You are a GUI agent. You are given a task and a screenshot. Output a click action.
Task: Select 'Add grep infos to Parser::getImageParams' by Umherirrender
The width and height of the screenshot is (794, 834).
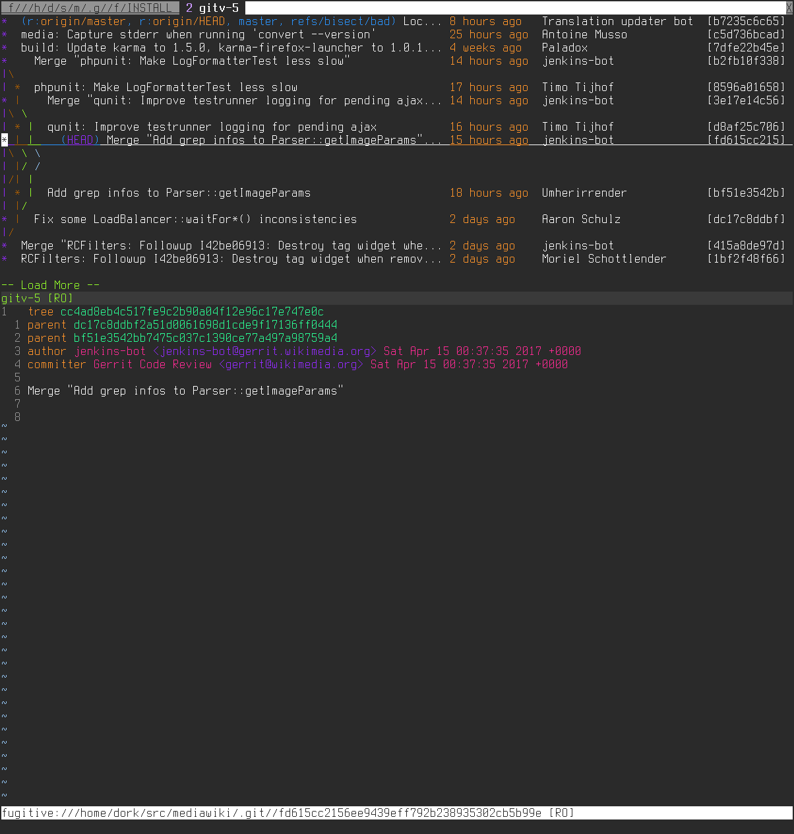click(x=179, y=193)
